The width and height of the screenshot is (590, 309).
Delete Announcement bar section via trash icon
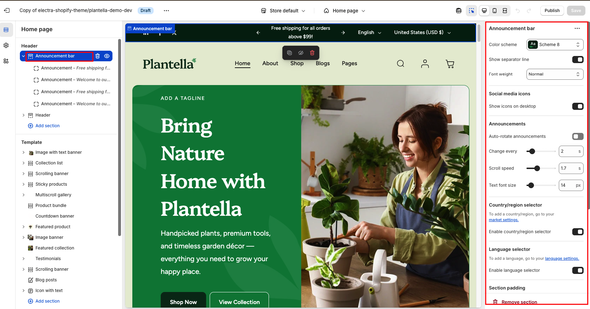pos(98,56)
